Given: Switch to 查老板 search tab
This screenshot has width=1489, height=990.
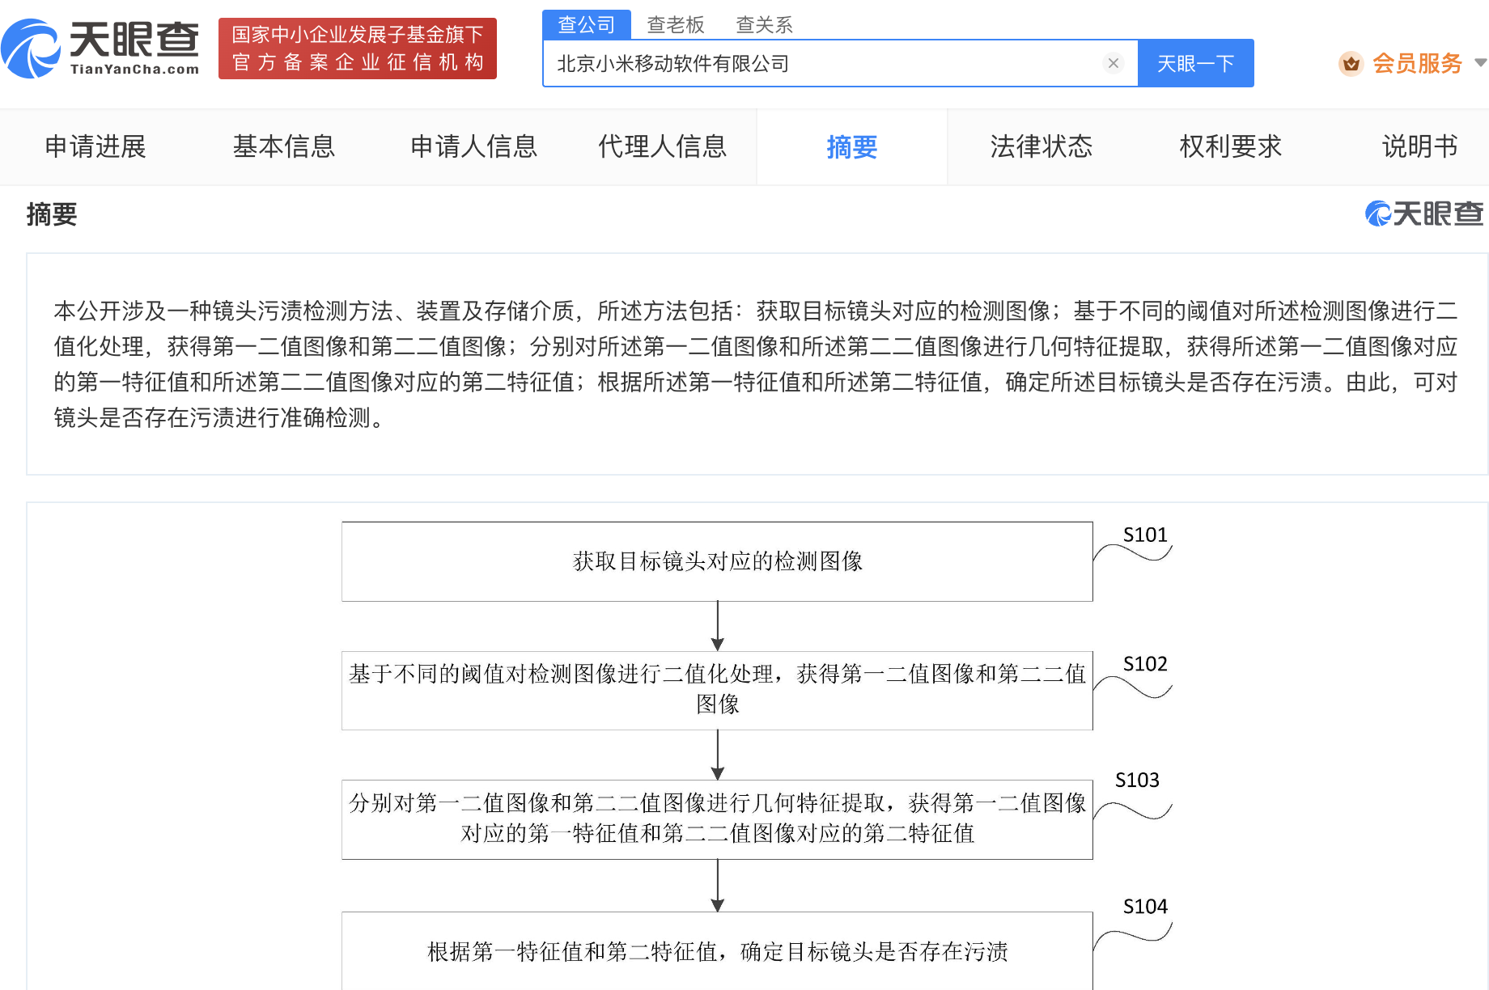Looking at the screenshot, I should click(x=676, y=25).
